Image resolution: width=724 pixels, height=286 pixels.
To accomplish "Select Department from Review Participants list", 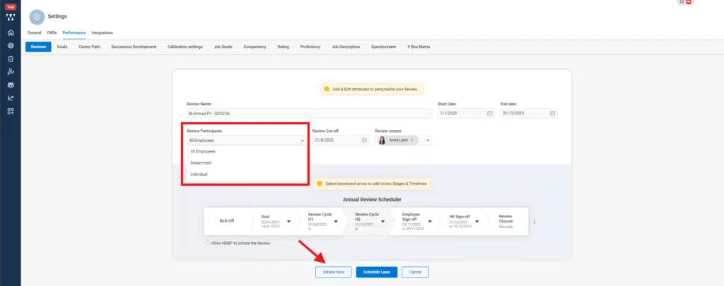I will pos(201,162).
